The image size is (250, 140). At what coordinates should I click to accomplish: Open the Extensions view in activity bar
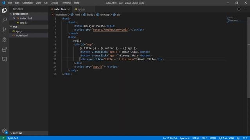pos(4,49)
